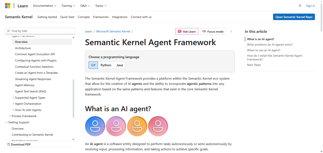Click the red agent avatar image

click(x=158, y=126)
